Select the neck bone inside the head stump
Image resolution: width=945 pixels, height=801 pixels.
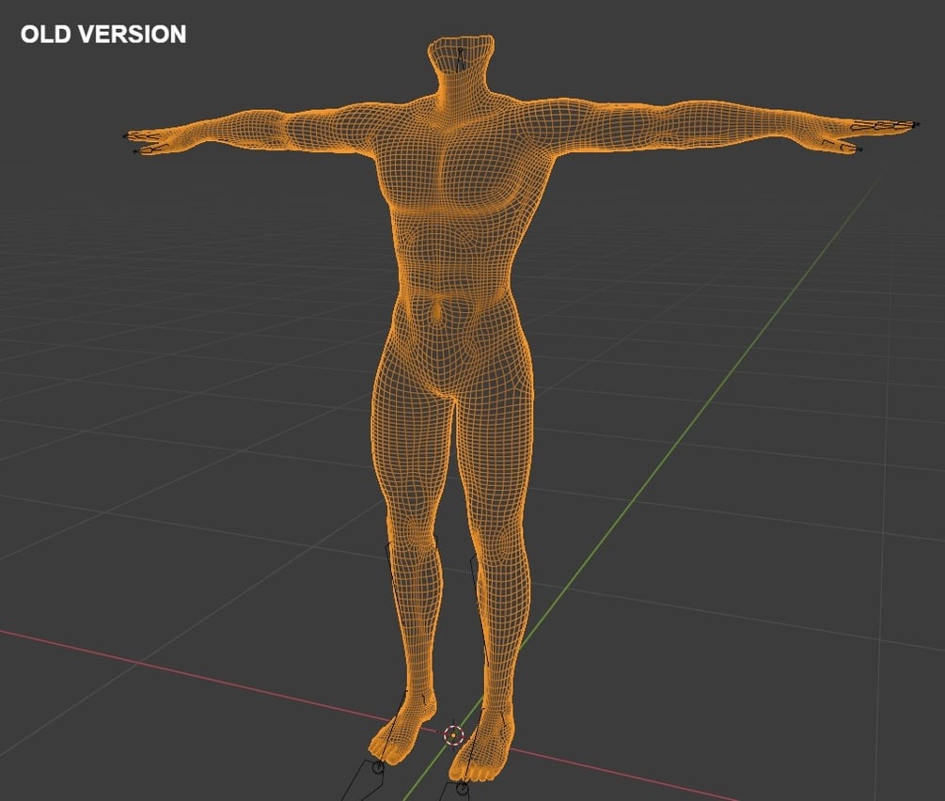(460, 60)
